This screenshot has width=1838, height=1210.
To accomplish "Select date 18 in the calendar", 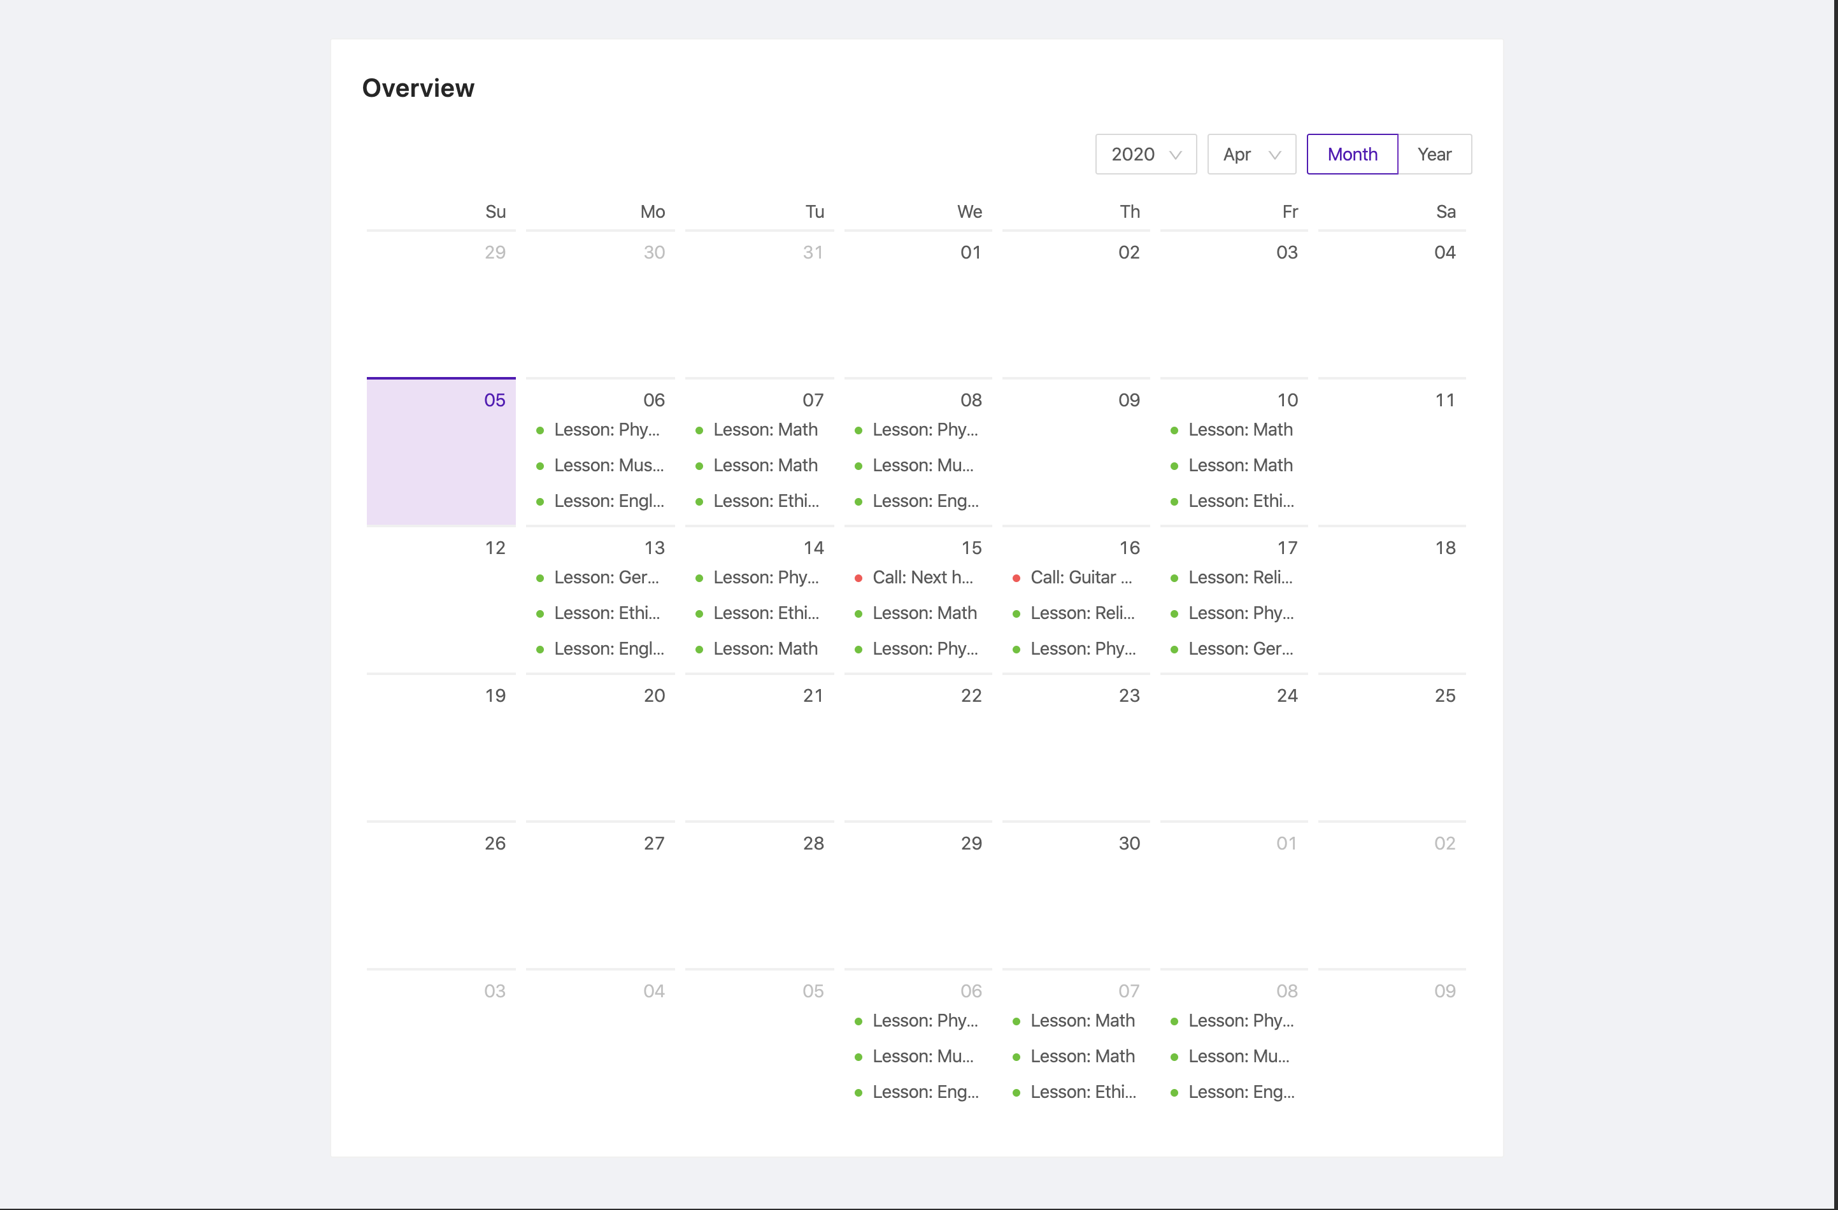I will pyautogui.click(x=1392, y=599).
